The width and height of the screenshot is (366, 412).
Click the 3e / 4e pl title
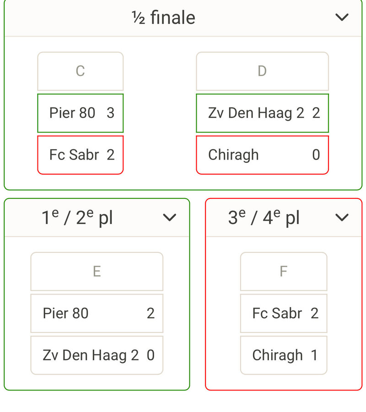(264, 218)
